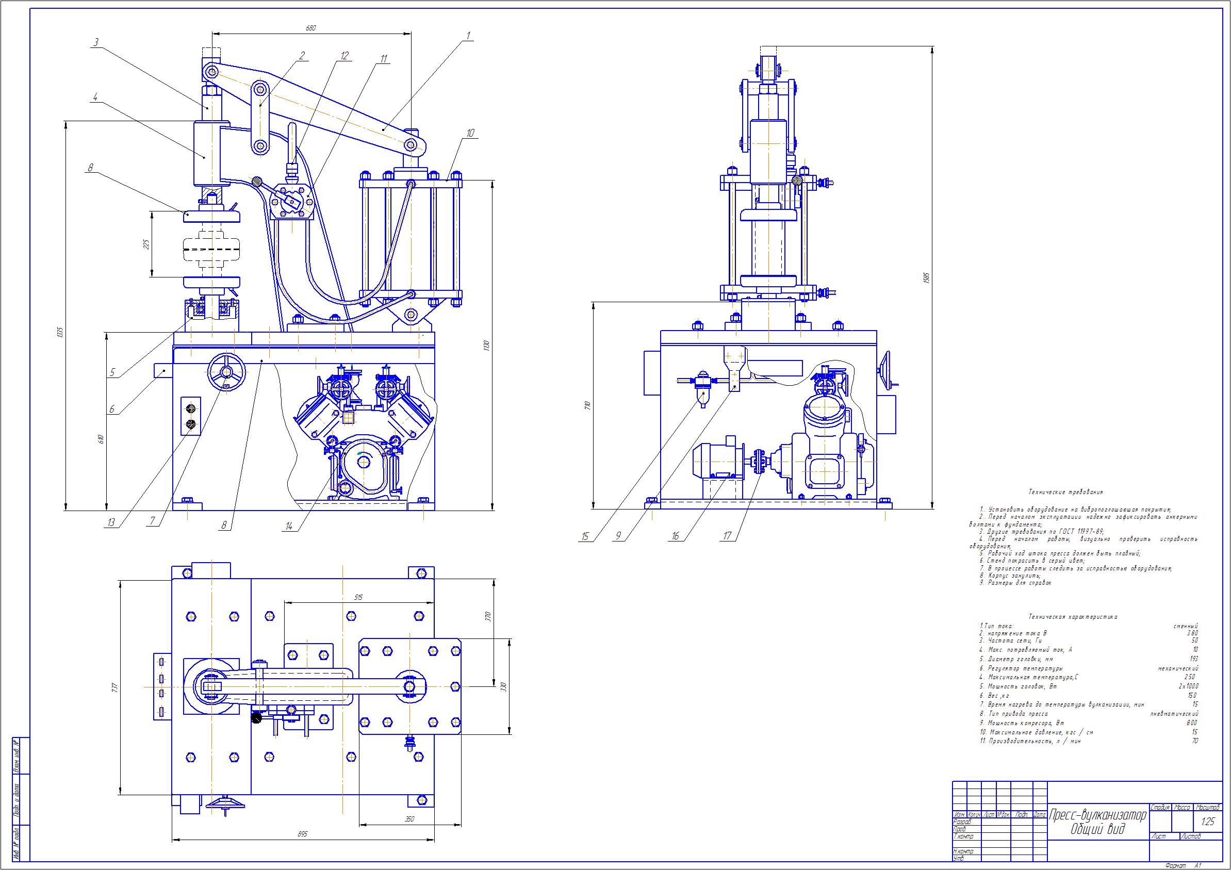Select callout number 15 by the filter
This screenshot has height=870, width=1231.
coord(584,536)
